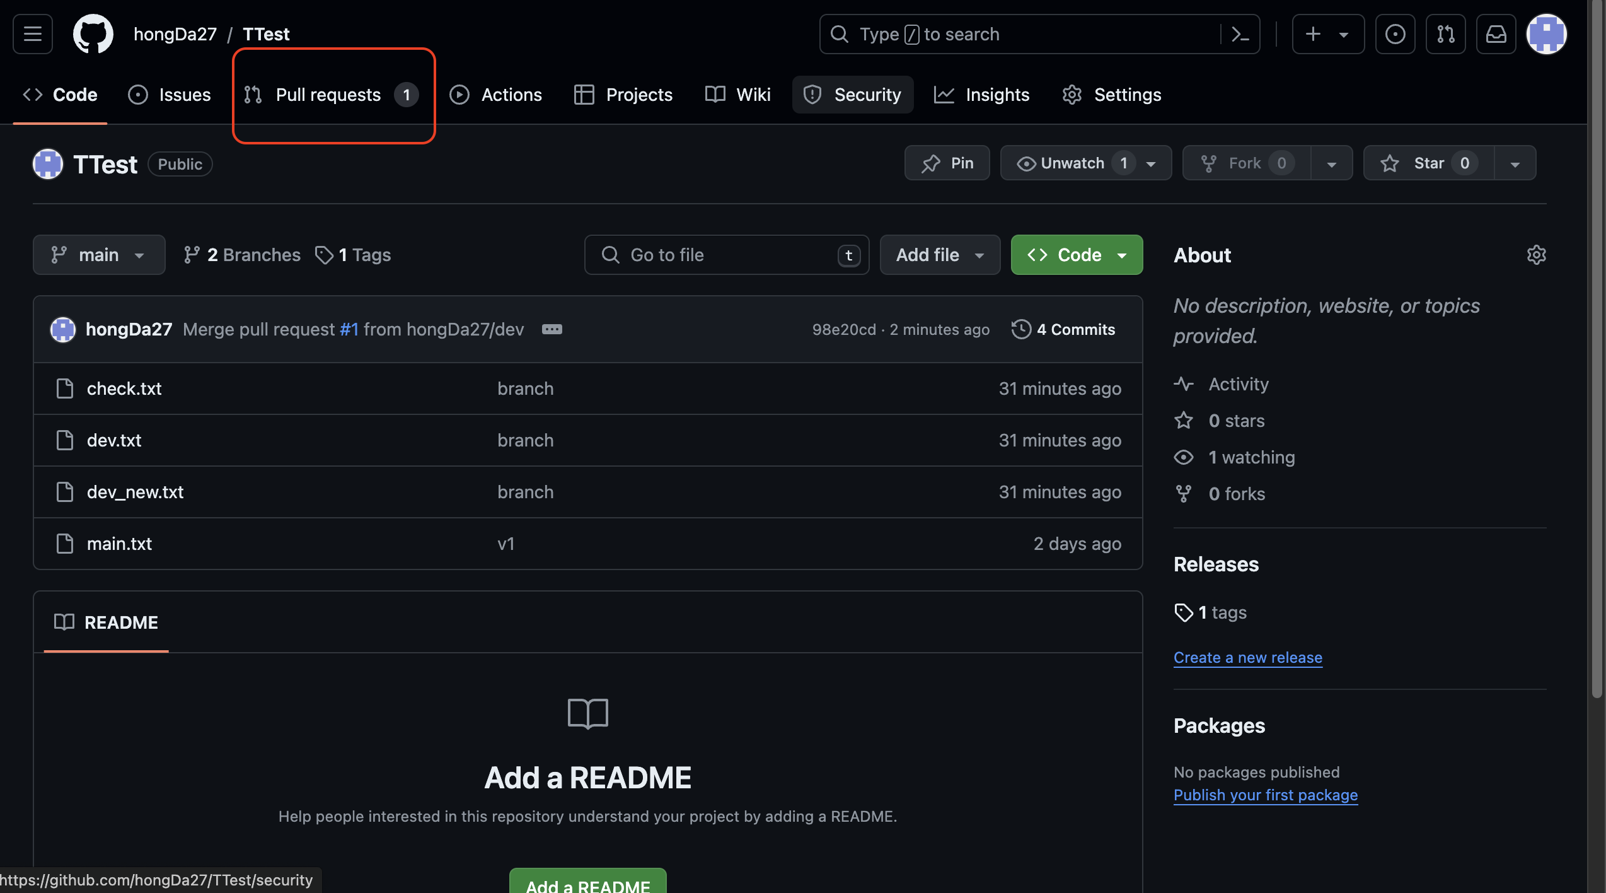Screen dimensions: 1606x893
Task: Open pull request #1 link in commit message
Action: tap(349, 329)
